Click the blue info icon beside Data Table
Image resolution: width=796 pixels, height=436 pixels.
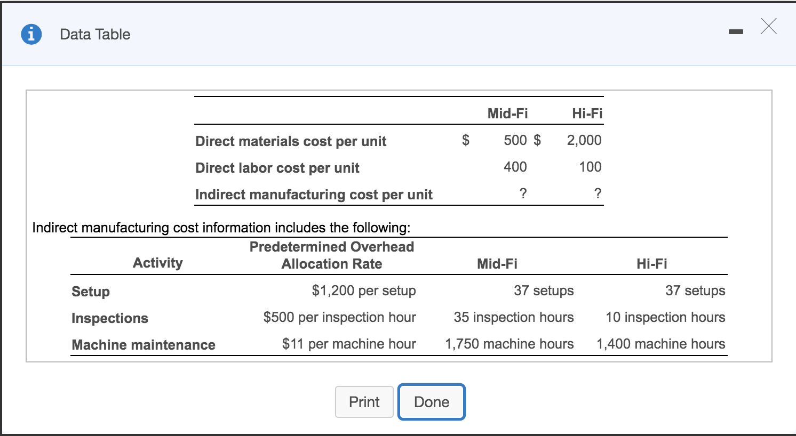click(31, 34)
